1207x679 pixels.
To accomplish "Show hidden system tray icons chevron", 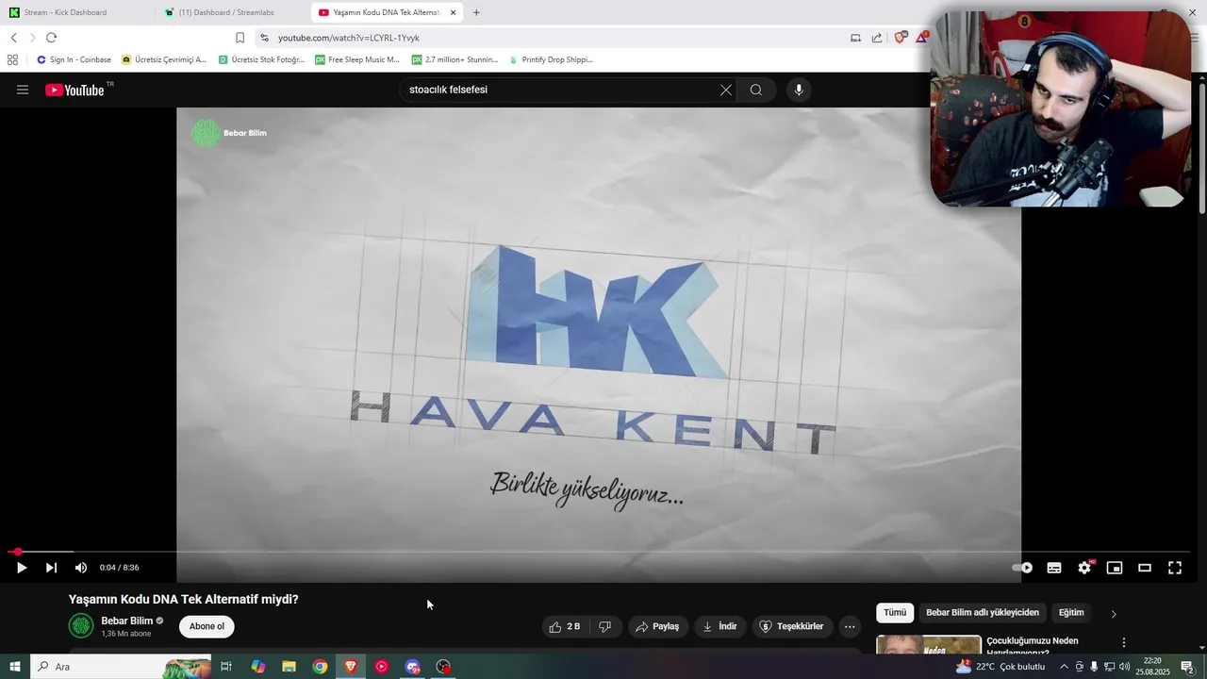I will coord(1065,667).
